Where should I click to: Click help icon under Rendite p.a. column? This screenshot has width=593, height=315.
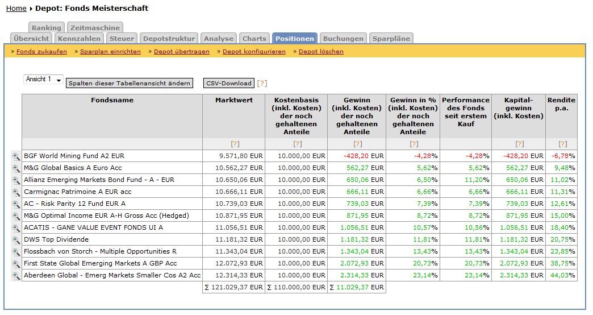point(562,144)
